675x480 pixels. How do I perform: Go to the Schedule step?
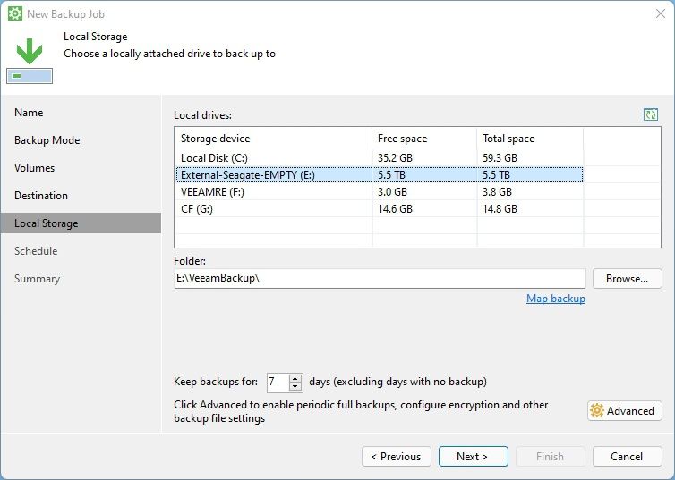(36, 251)
